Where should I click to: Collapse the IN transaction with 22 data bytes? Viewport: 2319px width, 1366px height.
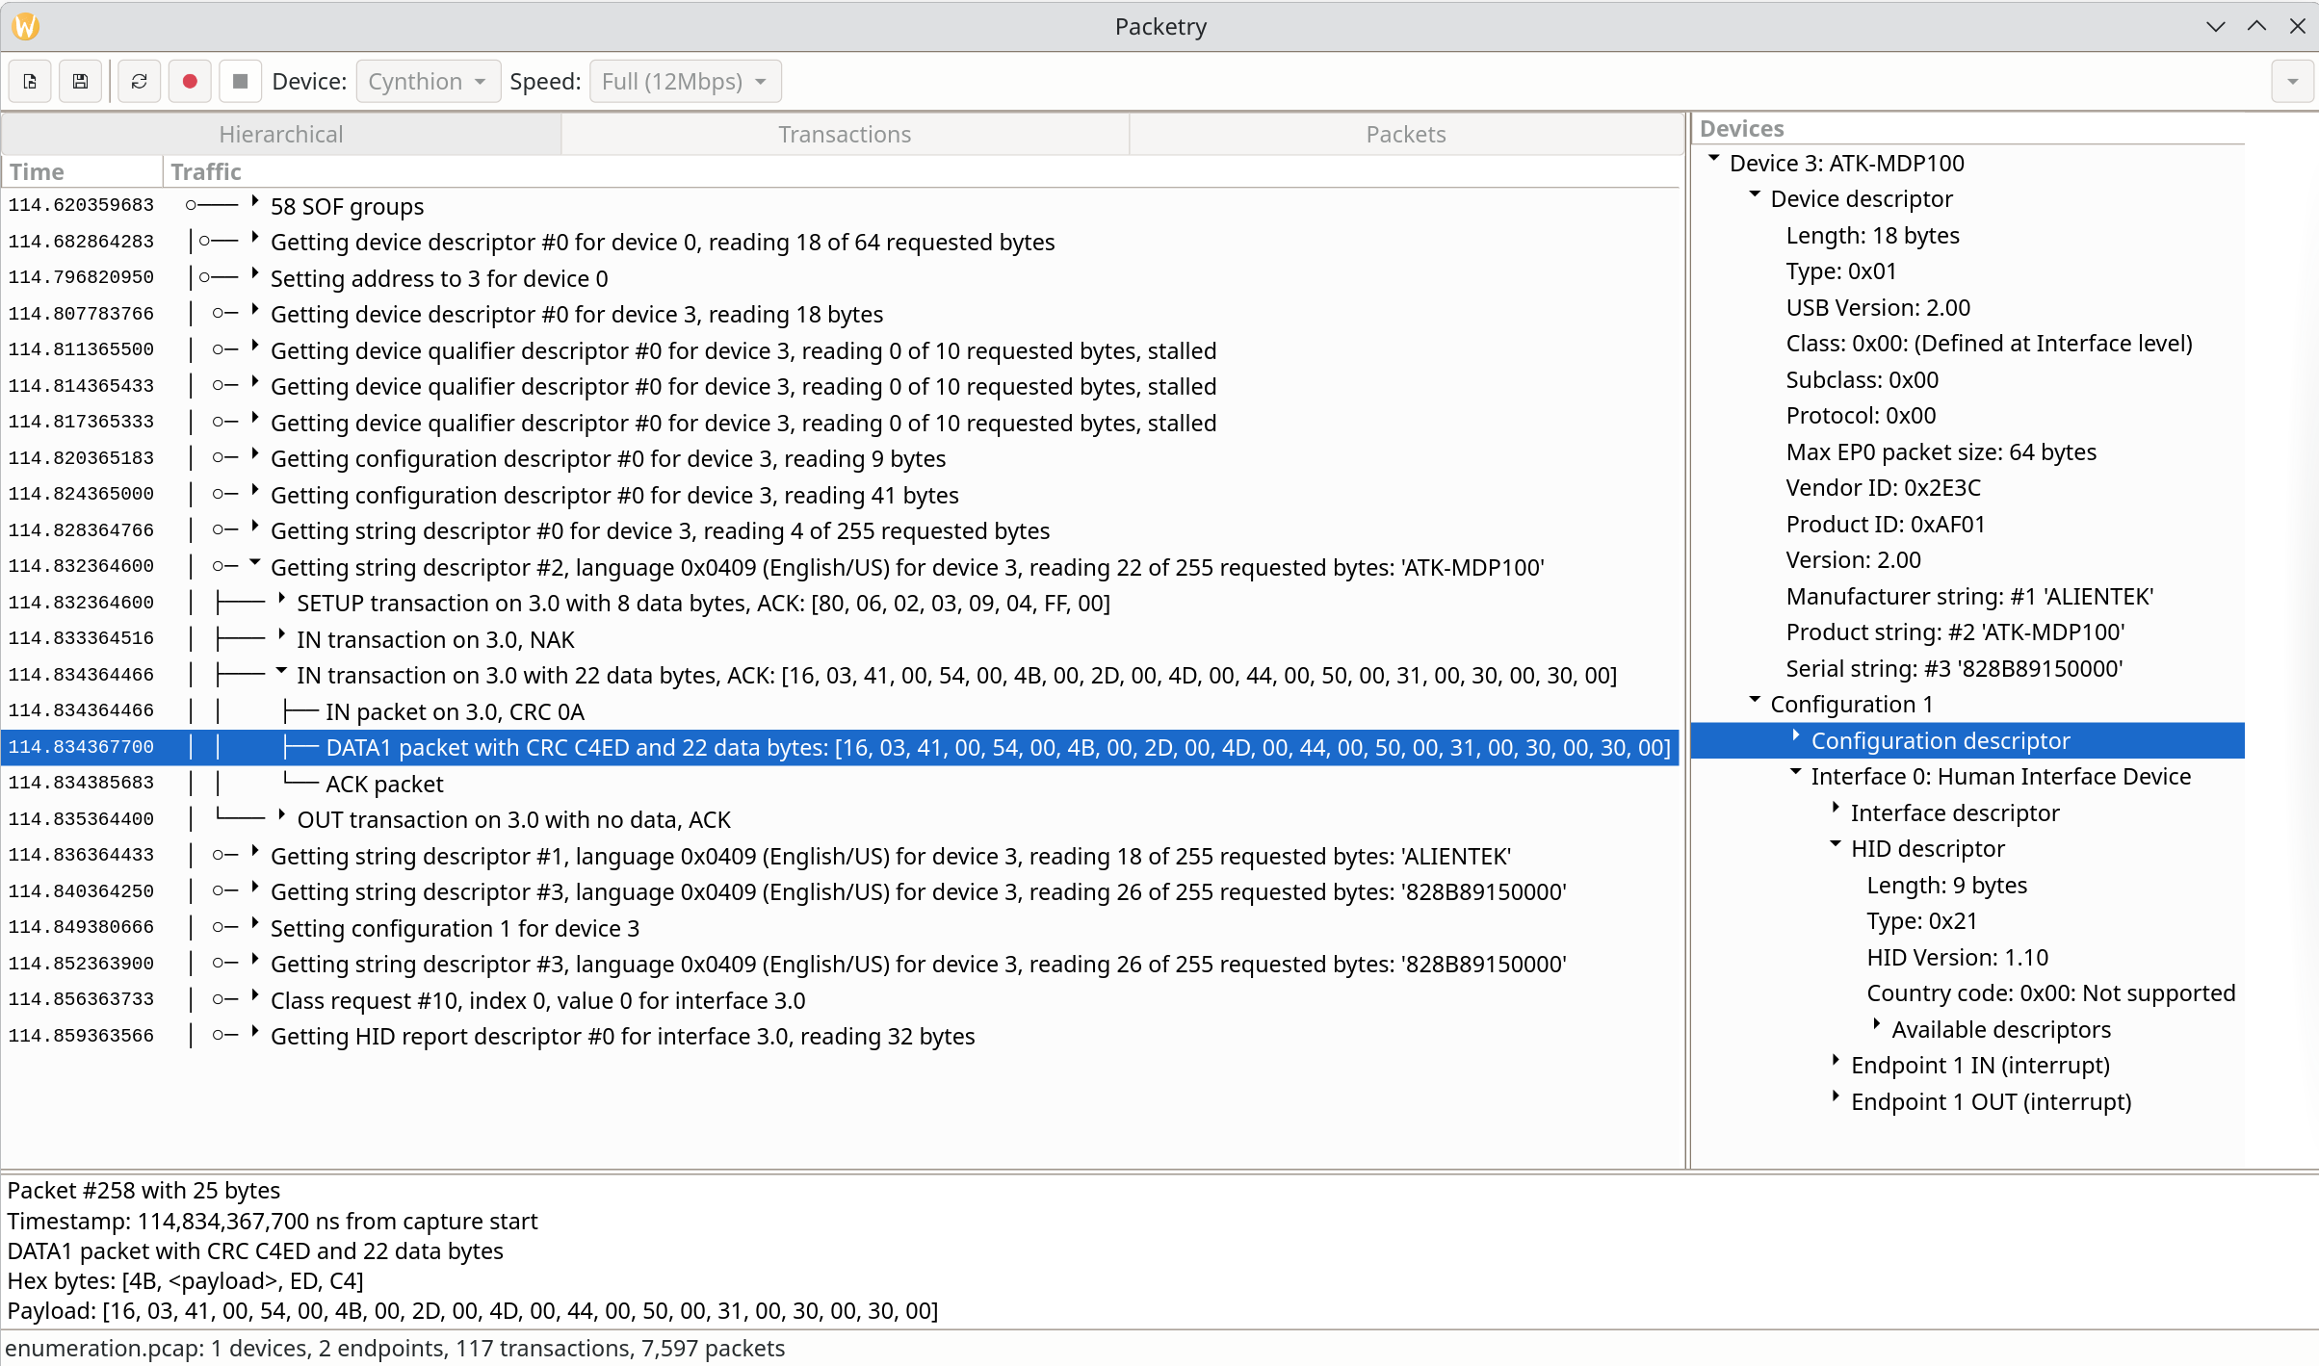(281, 671)
